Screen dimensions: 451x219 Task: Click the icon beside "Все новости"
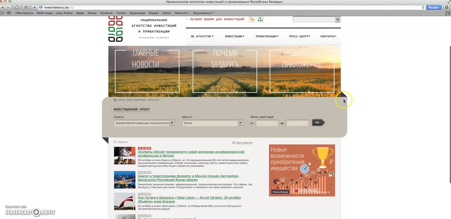coord(234,143)
